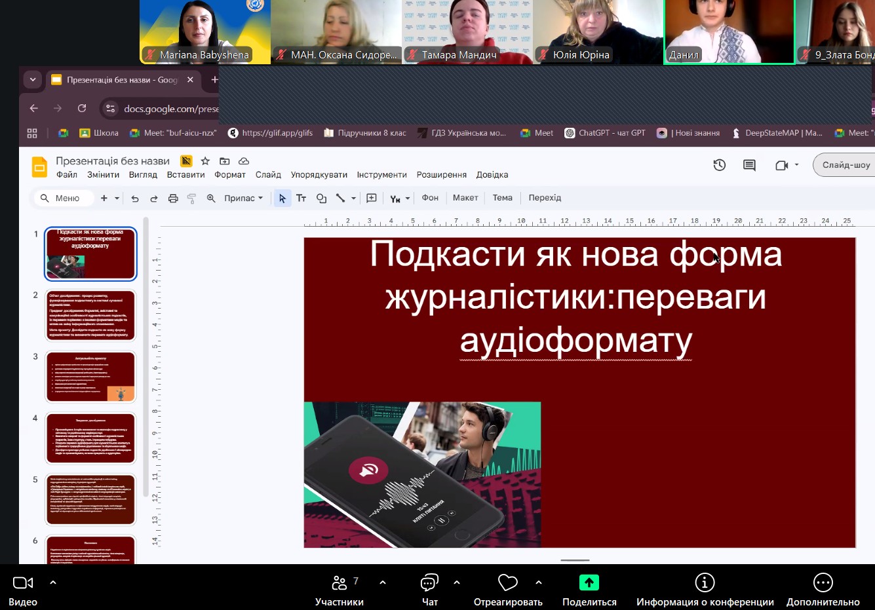The height and width of the screenshot is (610, 875).
Task: Expand the new slide options arrow
Action: [x=117, y=199]
